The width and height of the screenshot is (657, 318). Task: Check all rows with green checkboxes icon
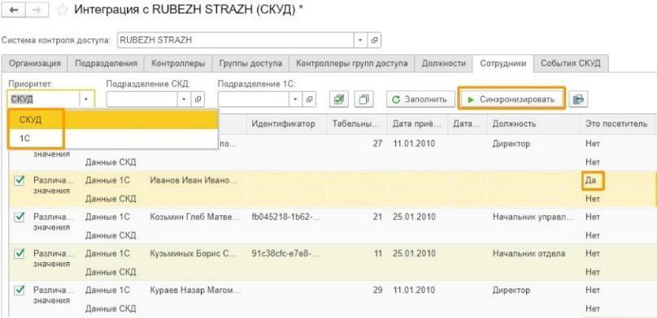coord(338,100)
